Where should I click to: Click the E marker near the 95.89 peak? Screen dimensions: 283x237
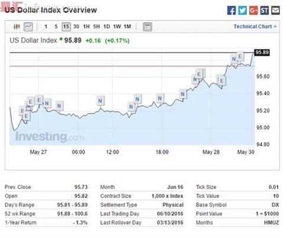[240, 57]
